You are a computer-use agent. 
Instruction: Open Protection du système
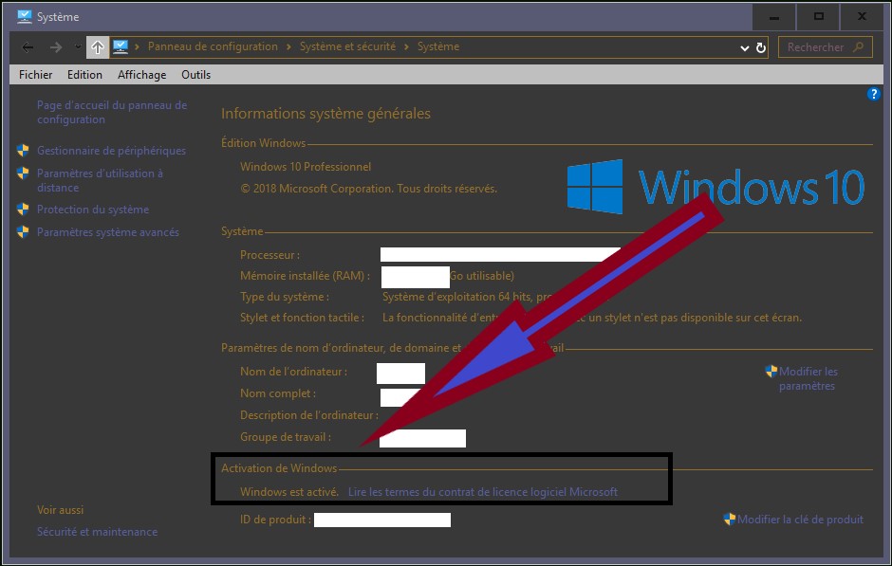tap(93, 210)
